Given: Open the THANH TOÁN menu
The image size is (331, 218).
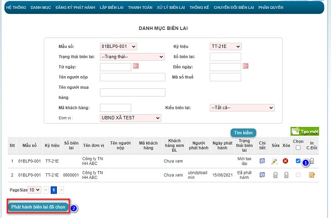Looking at the screenshot, I should (140, 7).
